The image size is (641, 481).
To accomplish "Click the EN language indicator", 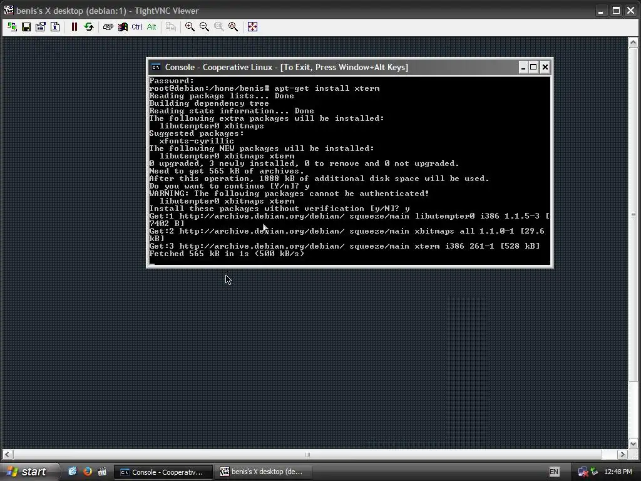I will [554, 472].
